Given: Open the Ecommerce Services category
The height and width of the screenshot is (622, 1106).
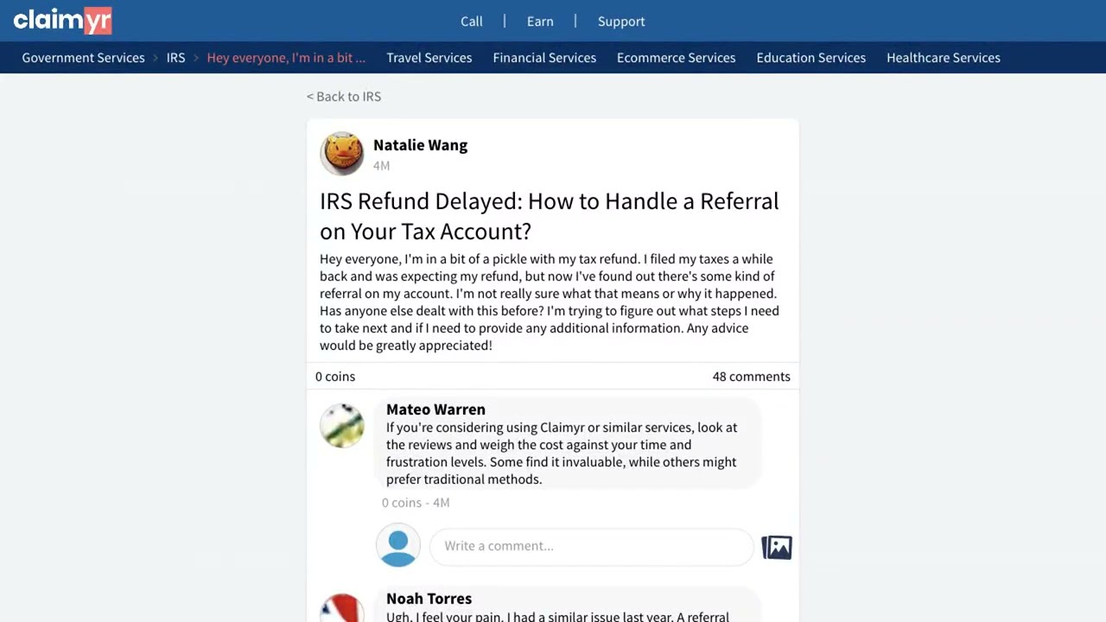Looking at the screenshot, I should 677,58.
